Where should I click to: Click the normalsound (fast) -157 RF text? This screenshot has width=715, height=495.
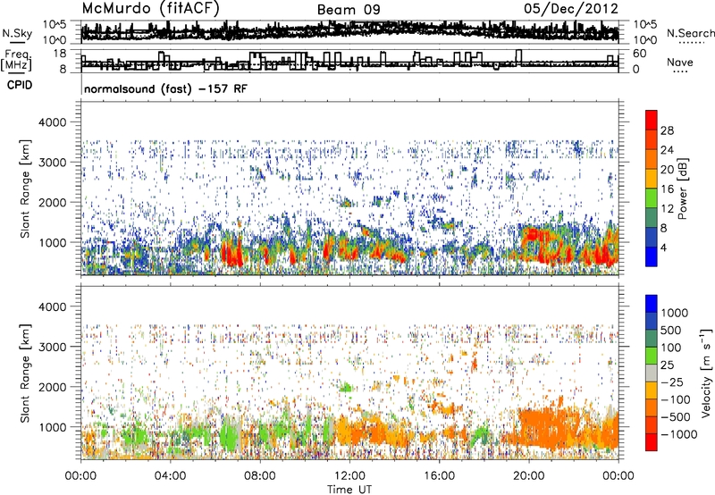pos(165,88)
